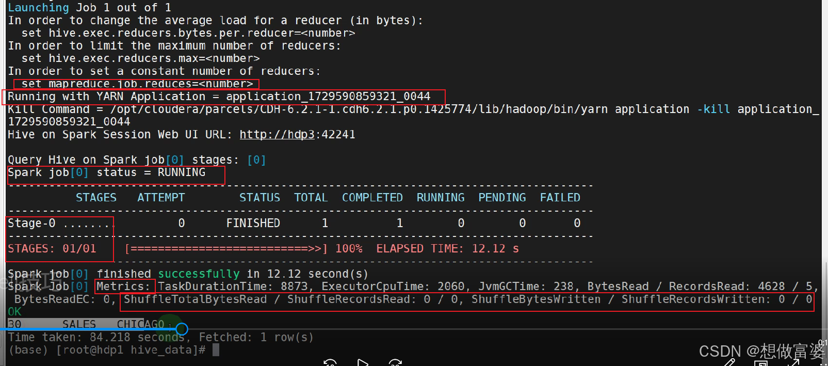Click the RUNNING column header
The image size is (828, 366).
pyautogui.click(x=441, y=198)
